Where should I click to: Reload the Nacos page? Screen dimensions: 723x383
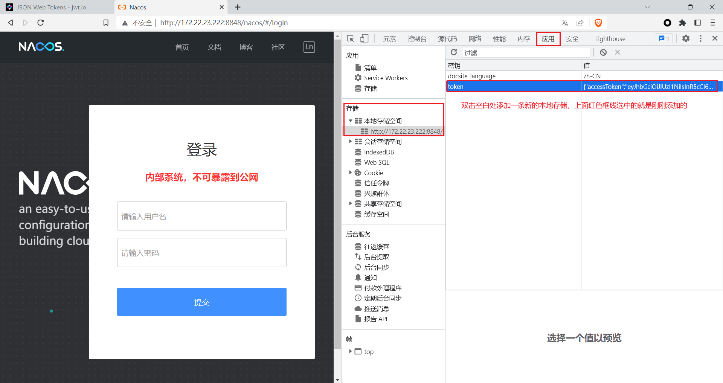coord(41,23)
